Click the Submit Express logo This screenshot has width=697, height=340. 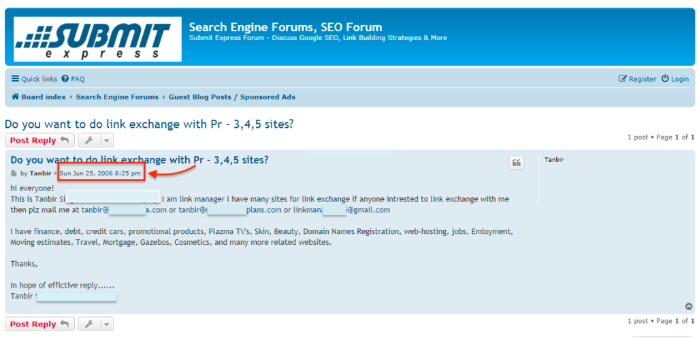tap(97, 39)
